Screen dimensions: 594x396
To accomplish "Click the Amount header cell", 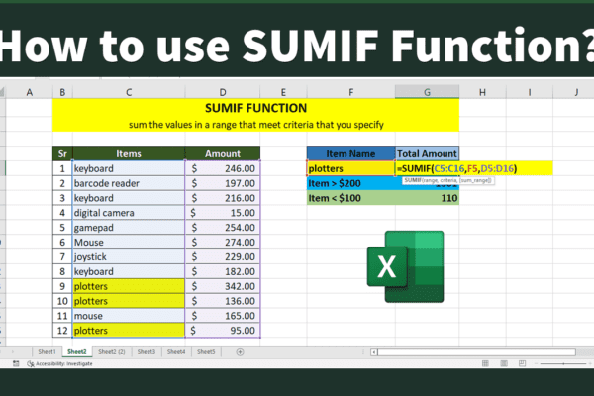I will click(x=223, y=153).
